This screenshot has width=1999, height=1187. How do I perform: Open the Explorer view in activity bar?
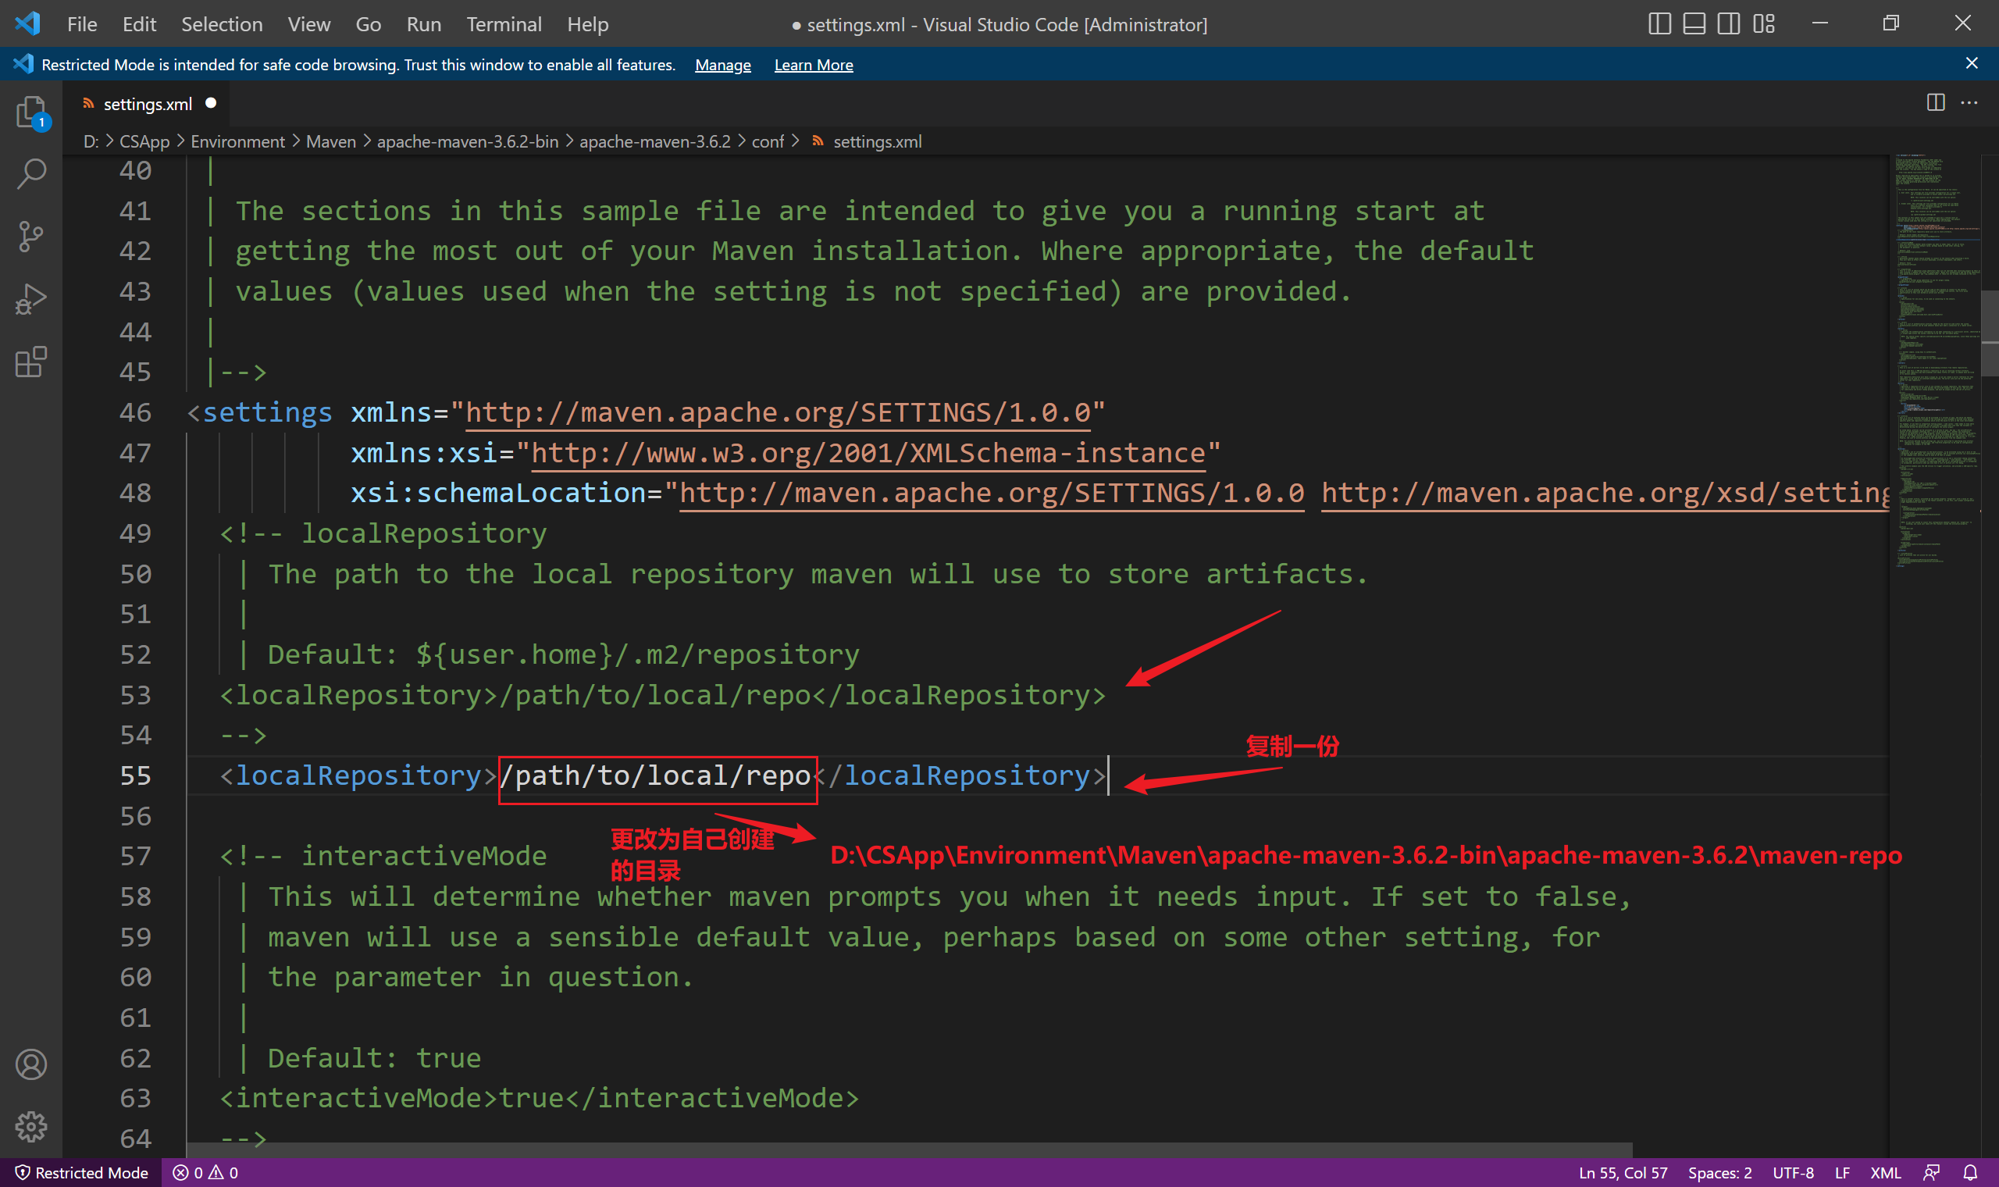click(x=31, y=112)
